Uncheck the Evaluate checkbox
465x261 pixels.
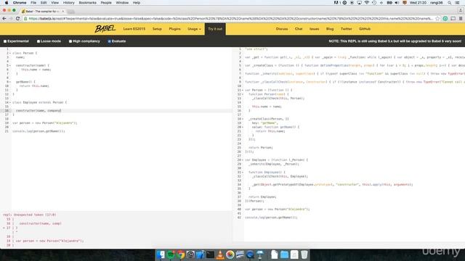click(110, 41)
